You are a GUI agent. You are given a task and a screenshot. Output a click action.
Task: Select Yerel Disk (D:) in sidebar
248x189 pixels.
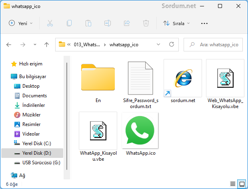click(x=32, y=153)
